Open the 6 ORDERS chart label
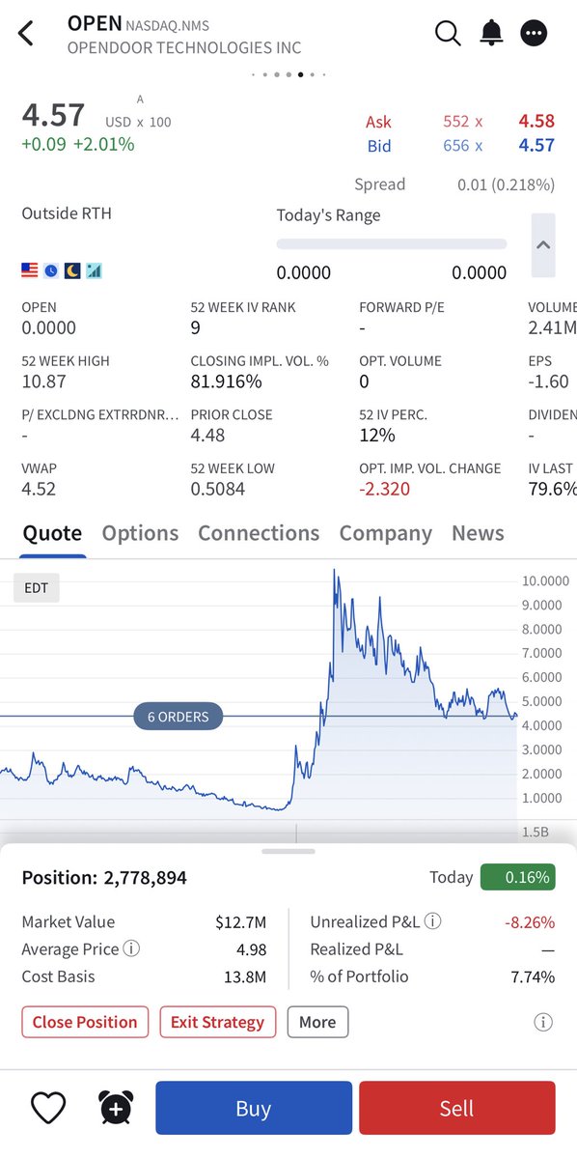This screenshot has width=577, height=1159. coord(178,717)
